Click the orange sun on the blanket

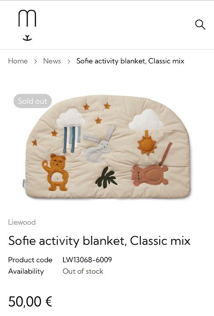[147, 145]
